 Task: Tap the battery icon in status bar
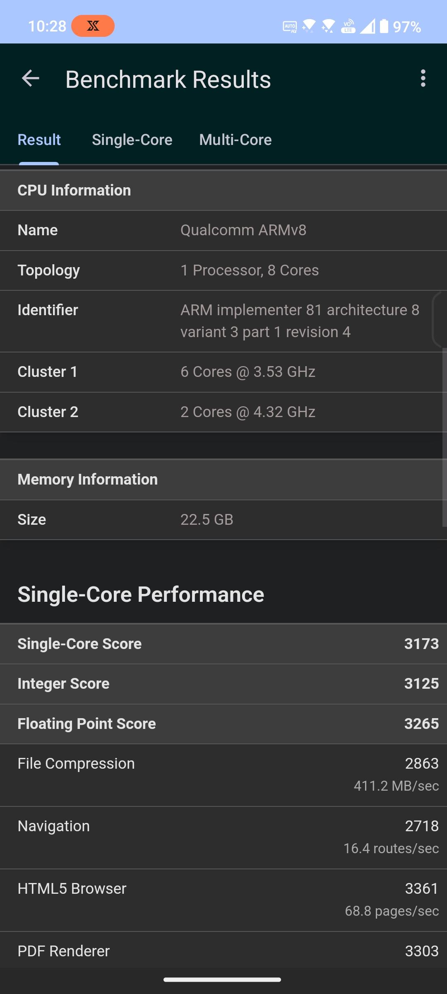[x=384, y=26]
